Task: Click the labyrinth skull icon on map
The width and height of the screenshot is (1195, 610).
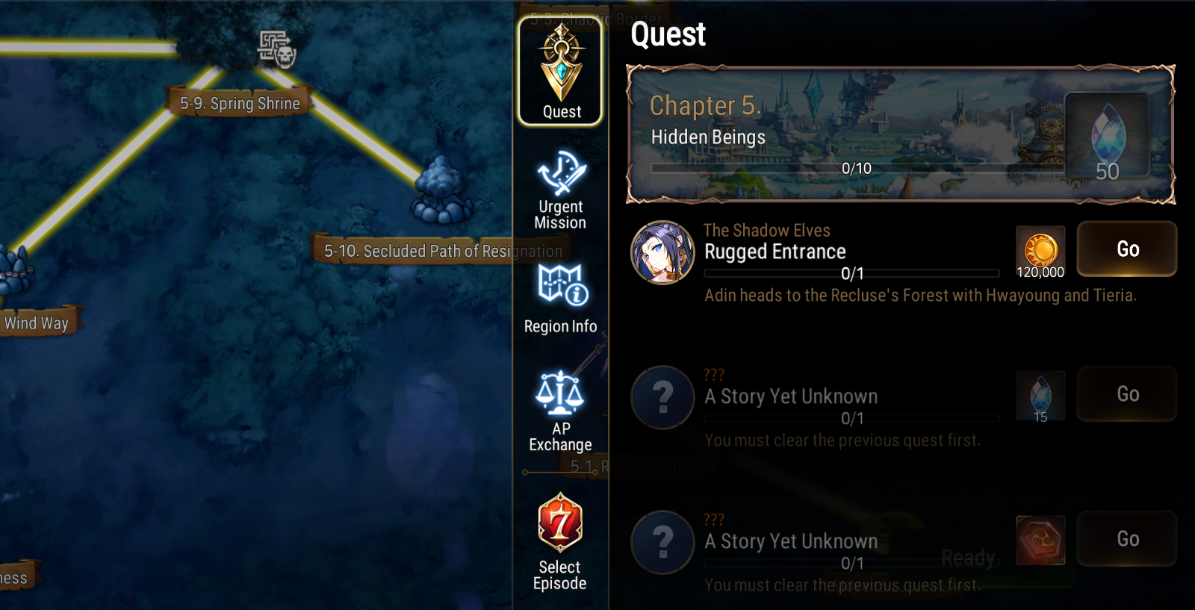Action: coord(277,49)
